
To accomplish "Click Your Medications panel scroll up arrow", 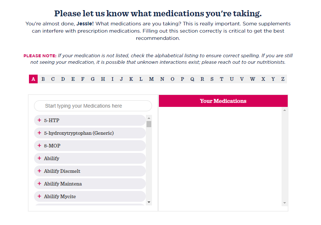I will tap(284, 110).
